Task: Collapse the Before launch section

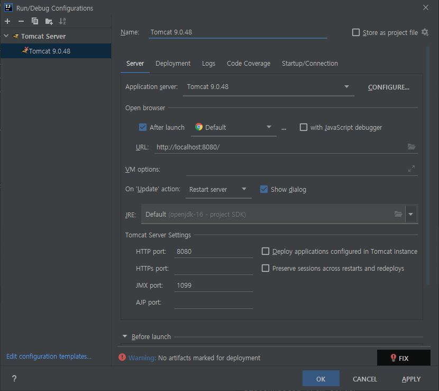Action: tap(125, 336)
